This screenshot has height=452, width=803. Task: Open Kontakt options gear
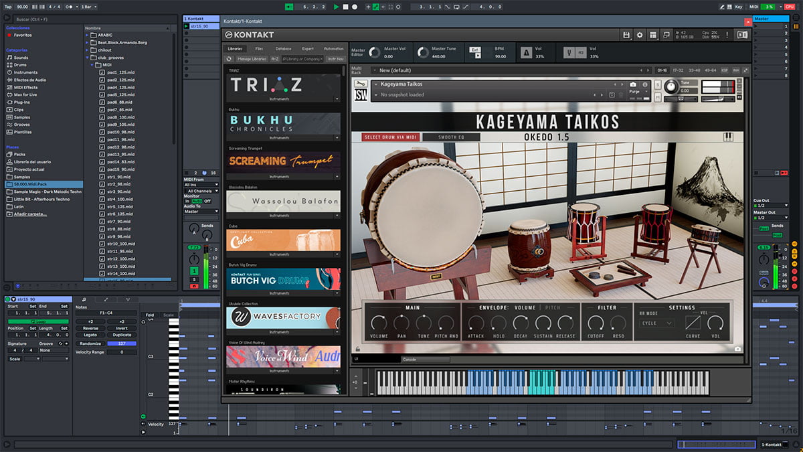click(x=640, y=35)
